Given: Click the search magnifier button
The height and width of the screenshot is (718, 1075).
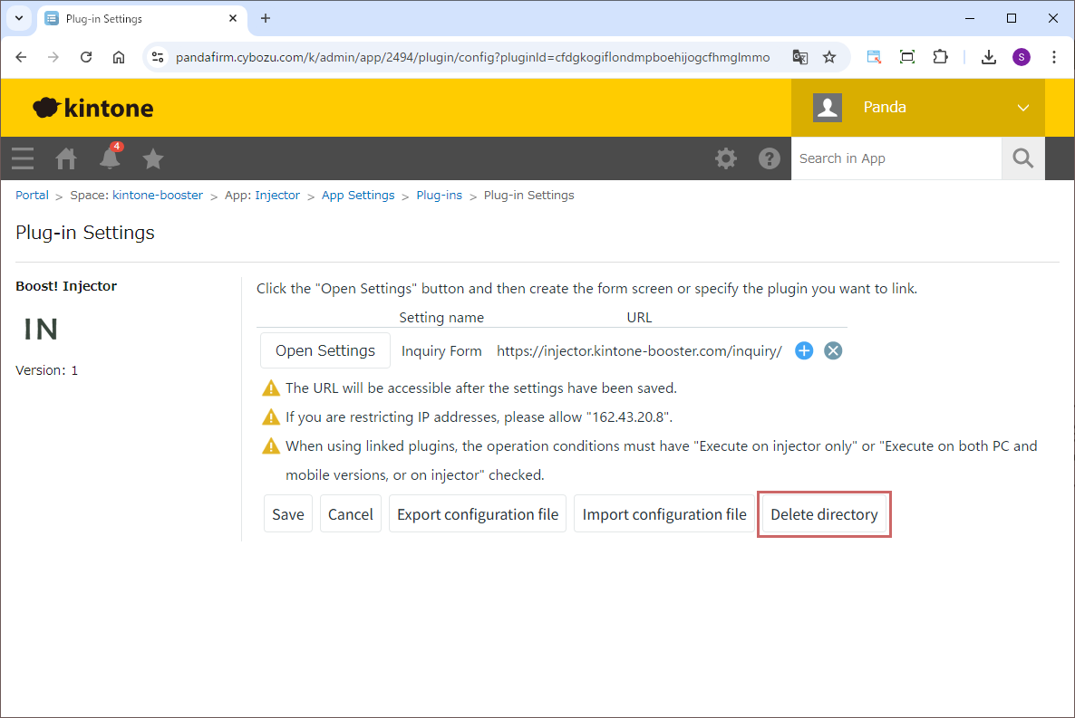Looking at the screenshot, I should coord(1022,158).
